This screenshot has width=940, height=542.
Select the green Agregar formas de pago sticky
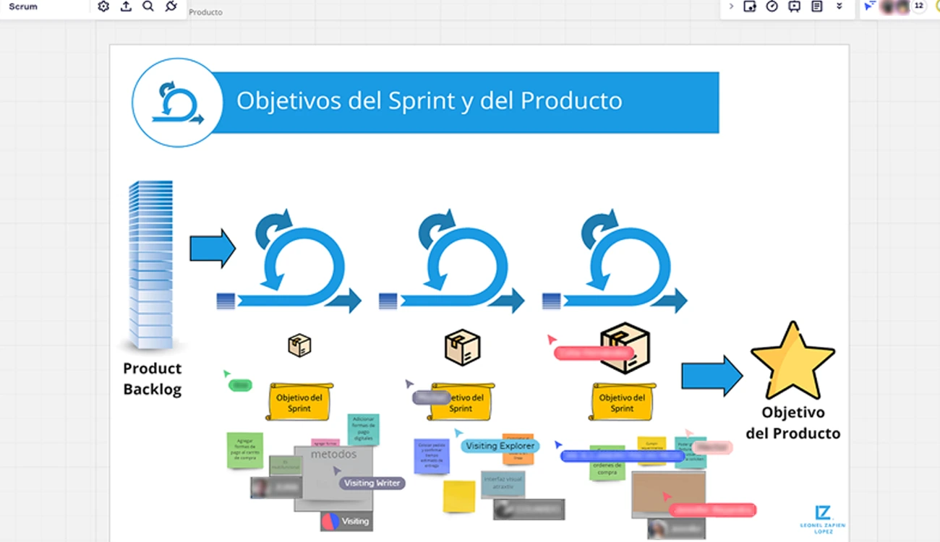(245, 449)
